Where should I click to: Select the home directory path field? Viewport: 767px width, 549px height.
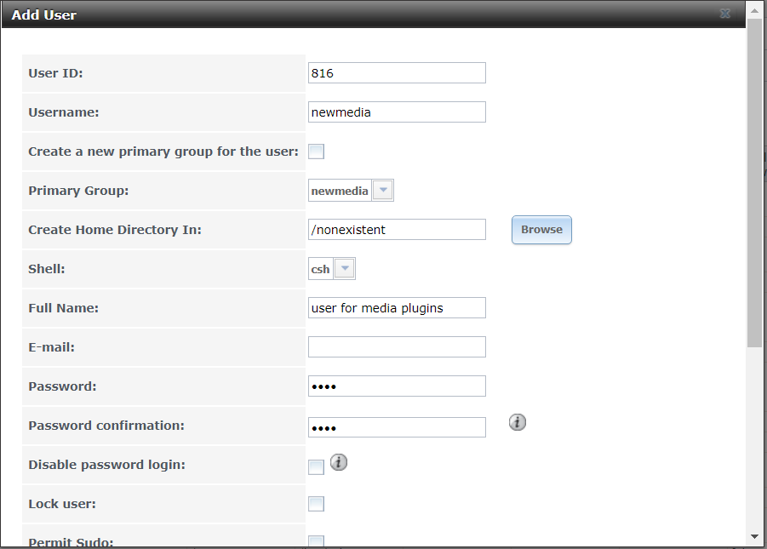point(397,230)
